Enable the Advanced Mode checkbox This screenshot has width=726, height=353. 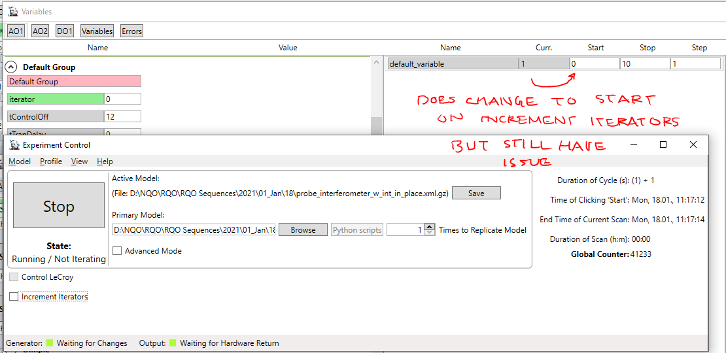117,251
